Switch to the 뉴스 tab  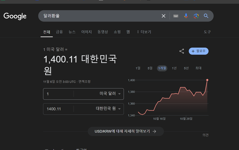pos(72,32)
